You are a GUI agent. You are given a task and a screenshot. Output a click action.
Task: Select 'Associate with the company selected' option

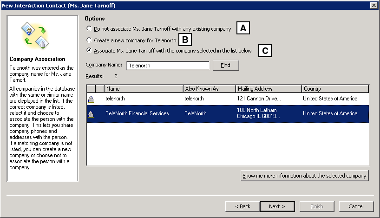(x=89, y=50)
